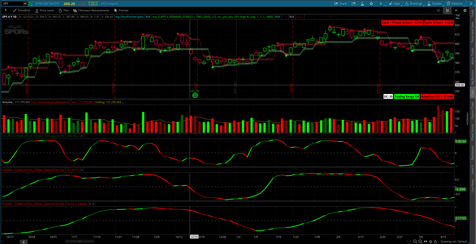476x244 pixels.
Task: Switch to single chart layout view
Action: [x=438, y=10]
